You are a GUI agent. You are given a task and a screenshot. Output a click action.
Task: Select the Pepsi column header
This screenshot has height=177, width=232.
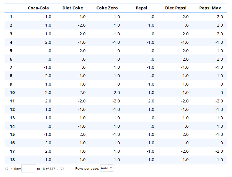[141, 8]
